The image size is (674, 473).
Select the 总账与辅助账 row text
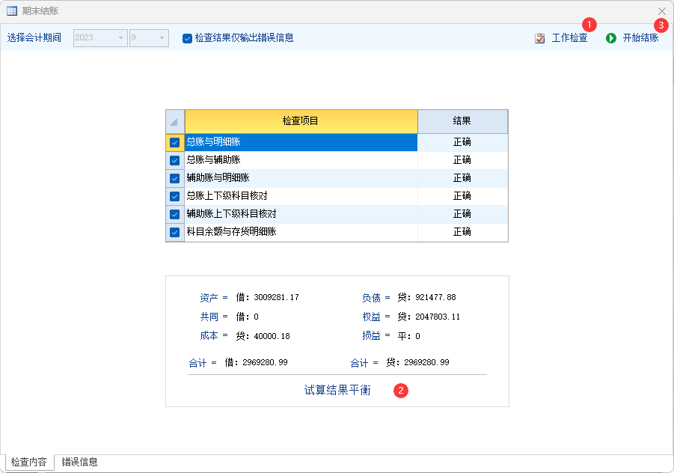[x=214, y=160]
